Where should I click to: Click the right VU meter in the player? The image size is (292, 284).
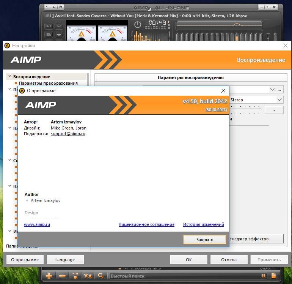point(113,33)
